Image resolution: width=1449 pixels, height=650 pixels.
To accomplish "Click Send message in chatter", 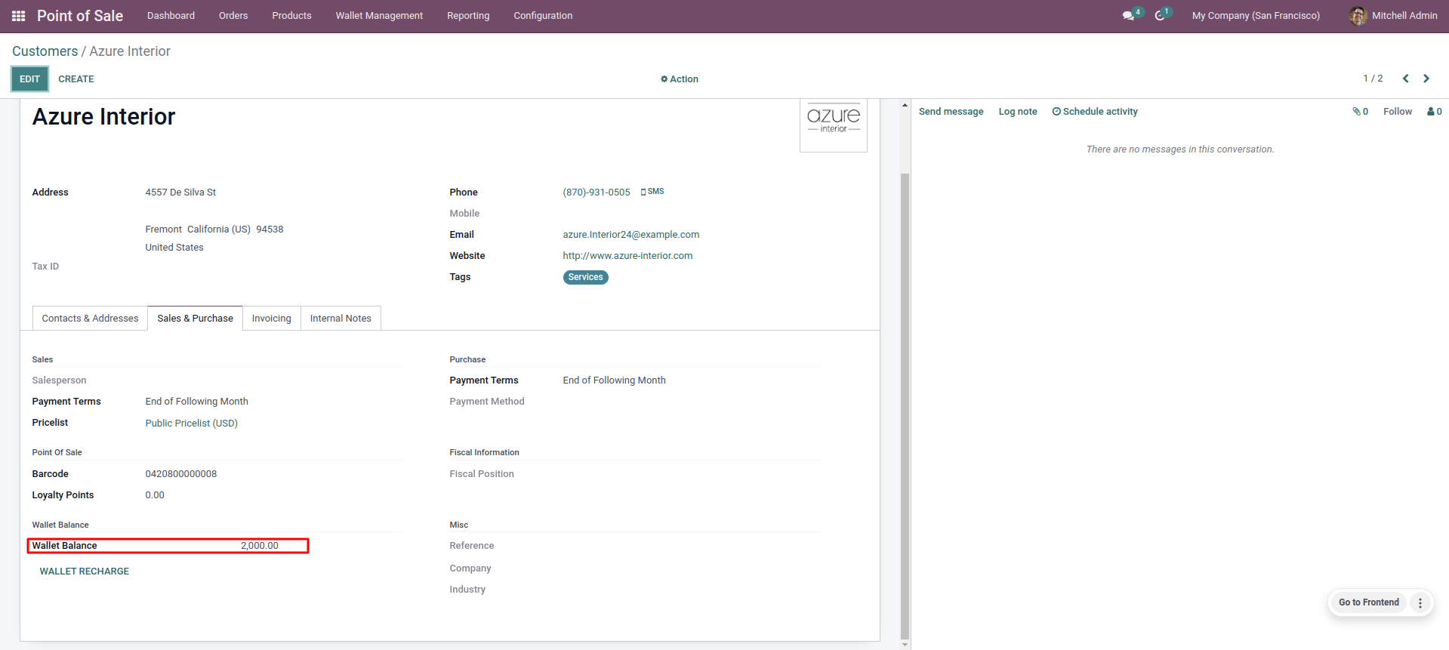I will click(951, 112).
